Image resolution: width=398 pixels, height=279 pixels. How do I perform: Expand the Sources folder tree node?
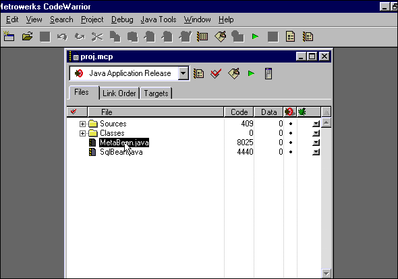(82, 124)
